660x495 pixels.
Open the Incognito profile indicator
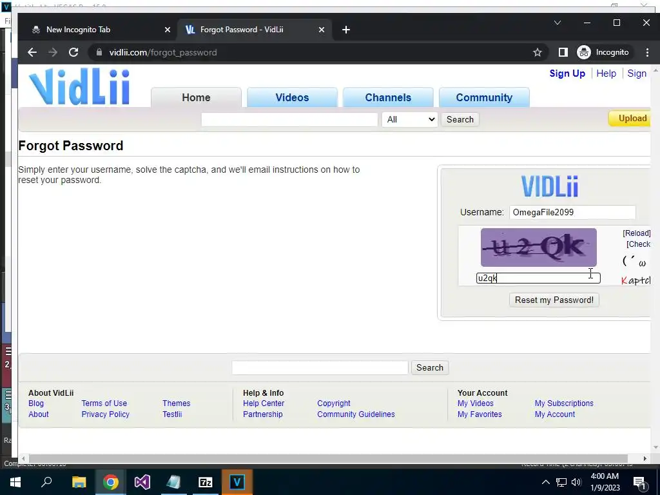(x=603, y=52)
